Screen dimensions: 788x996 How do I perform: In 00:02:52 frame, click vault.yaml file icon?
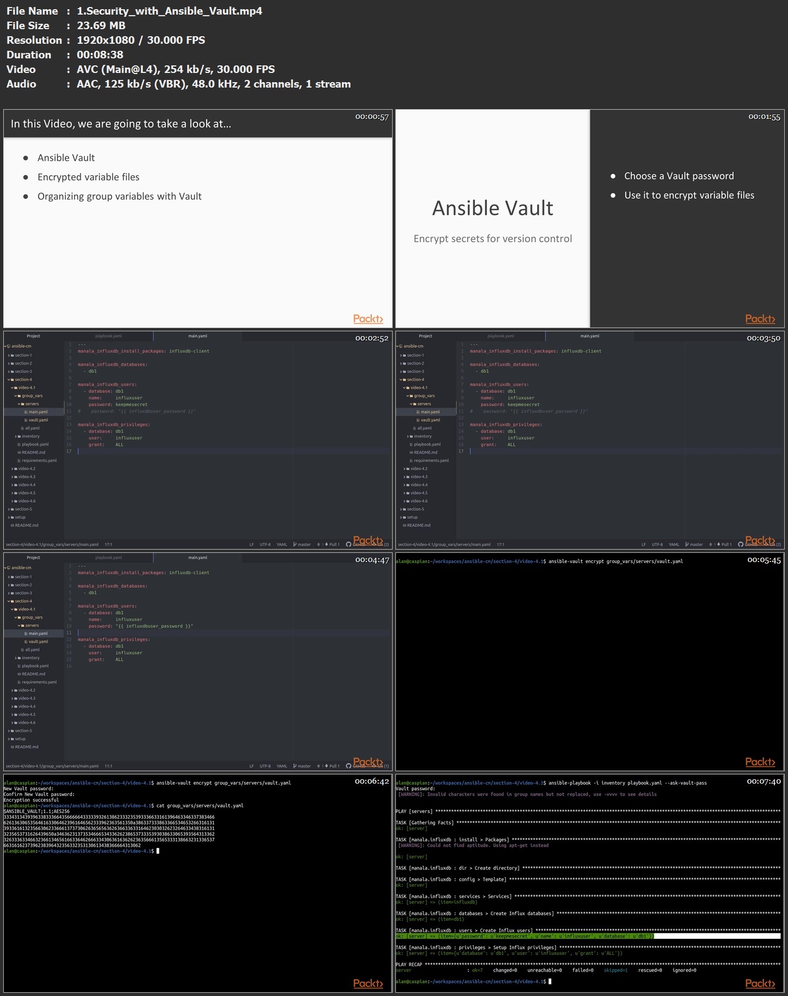[x=26, y=420]
